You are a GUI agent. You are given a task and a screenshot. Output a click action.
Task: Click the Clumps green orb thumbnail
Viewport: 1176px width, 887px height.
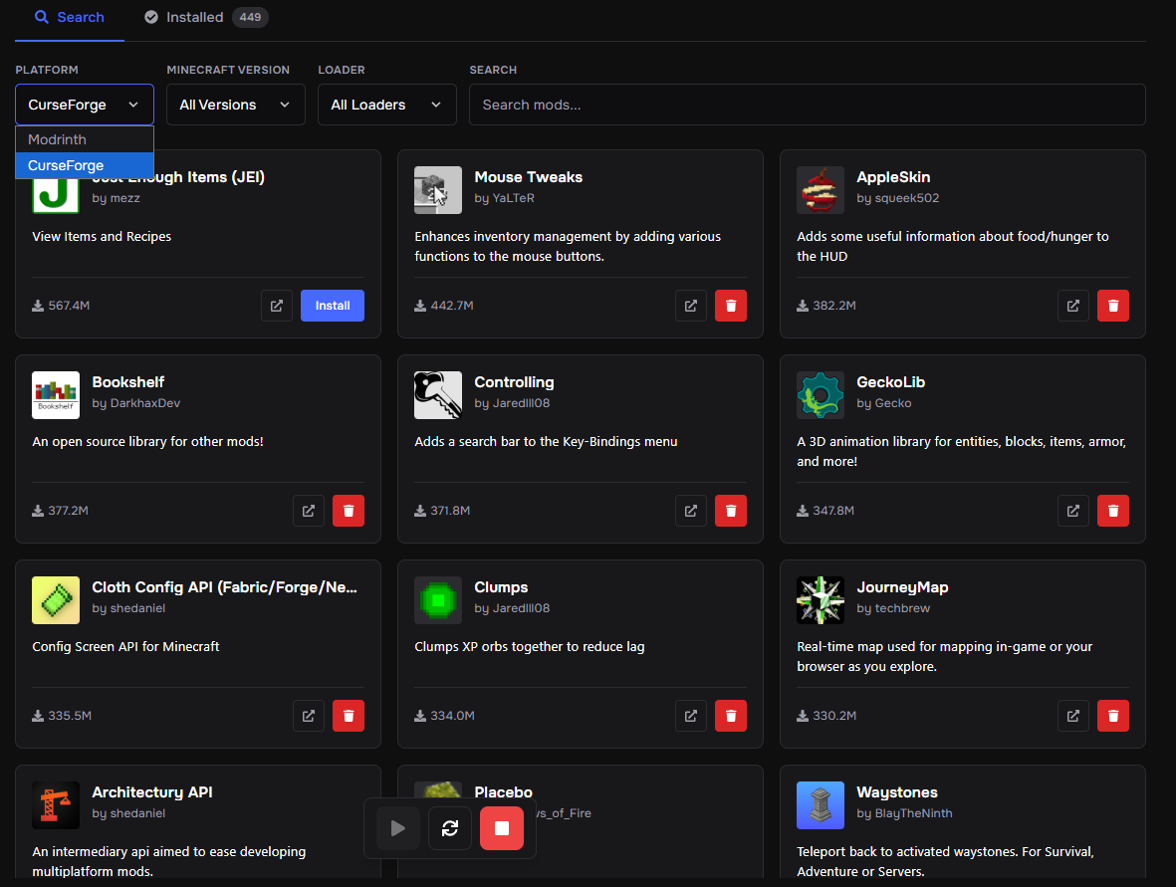point(438,600)
